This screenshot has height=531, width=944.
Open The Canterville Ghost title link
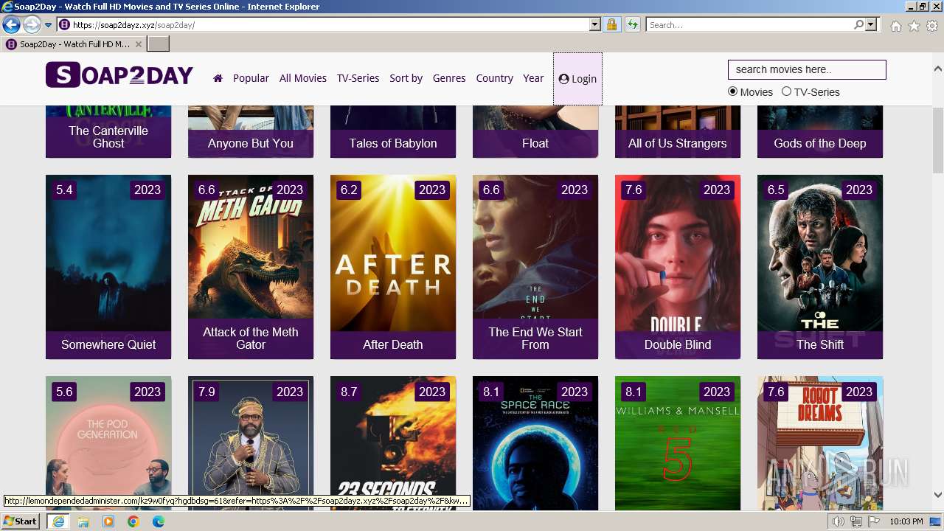108,137
